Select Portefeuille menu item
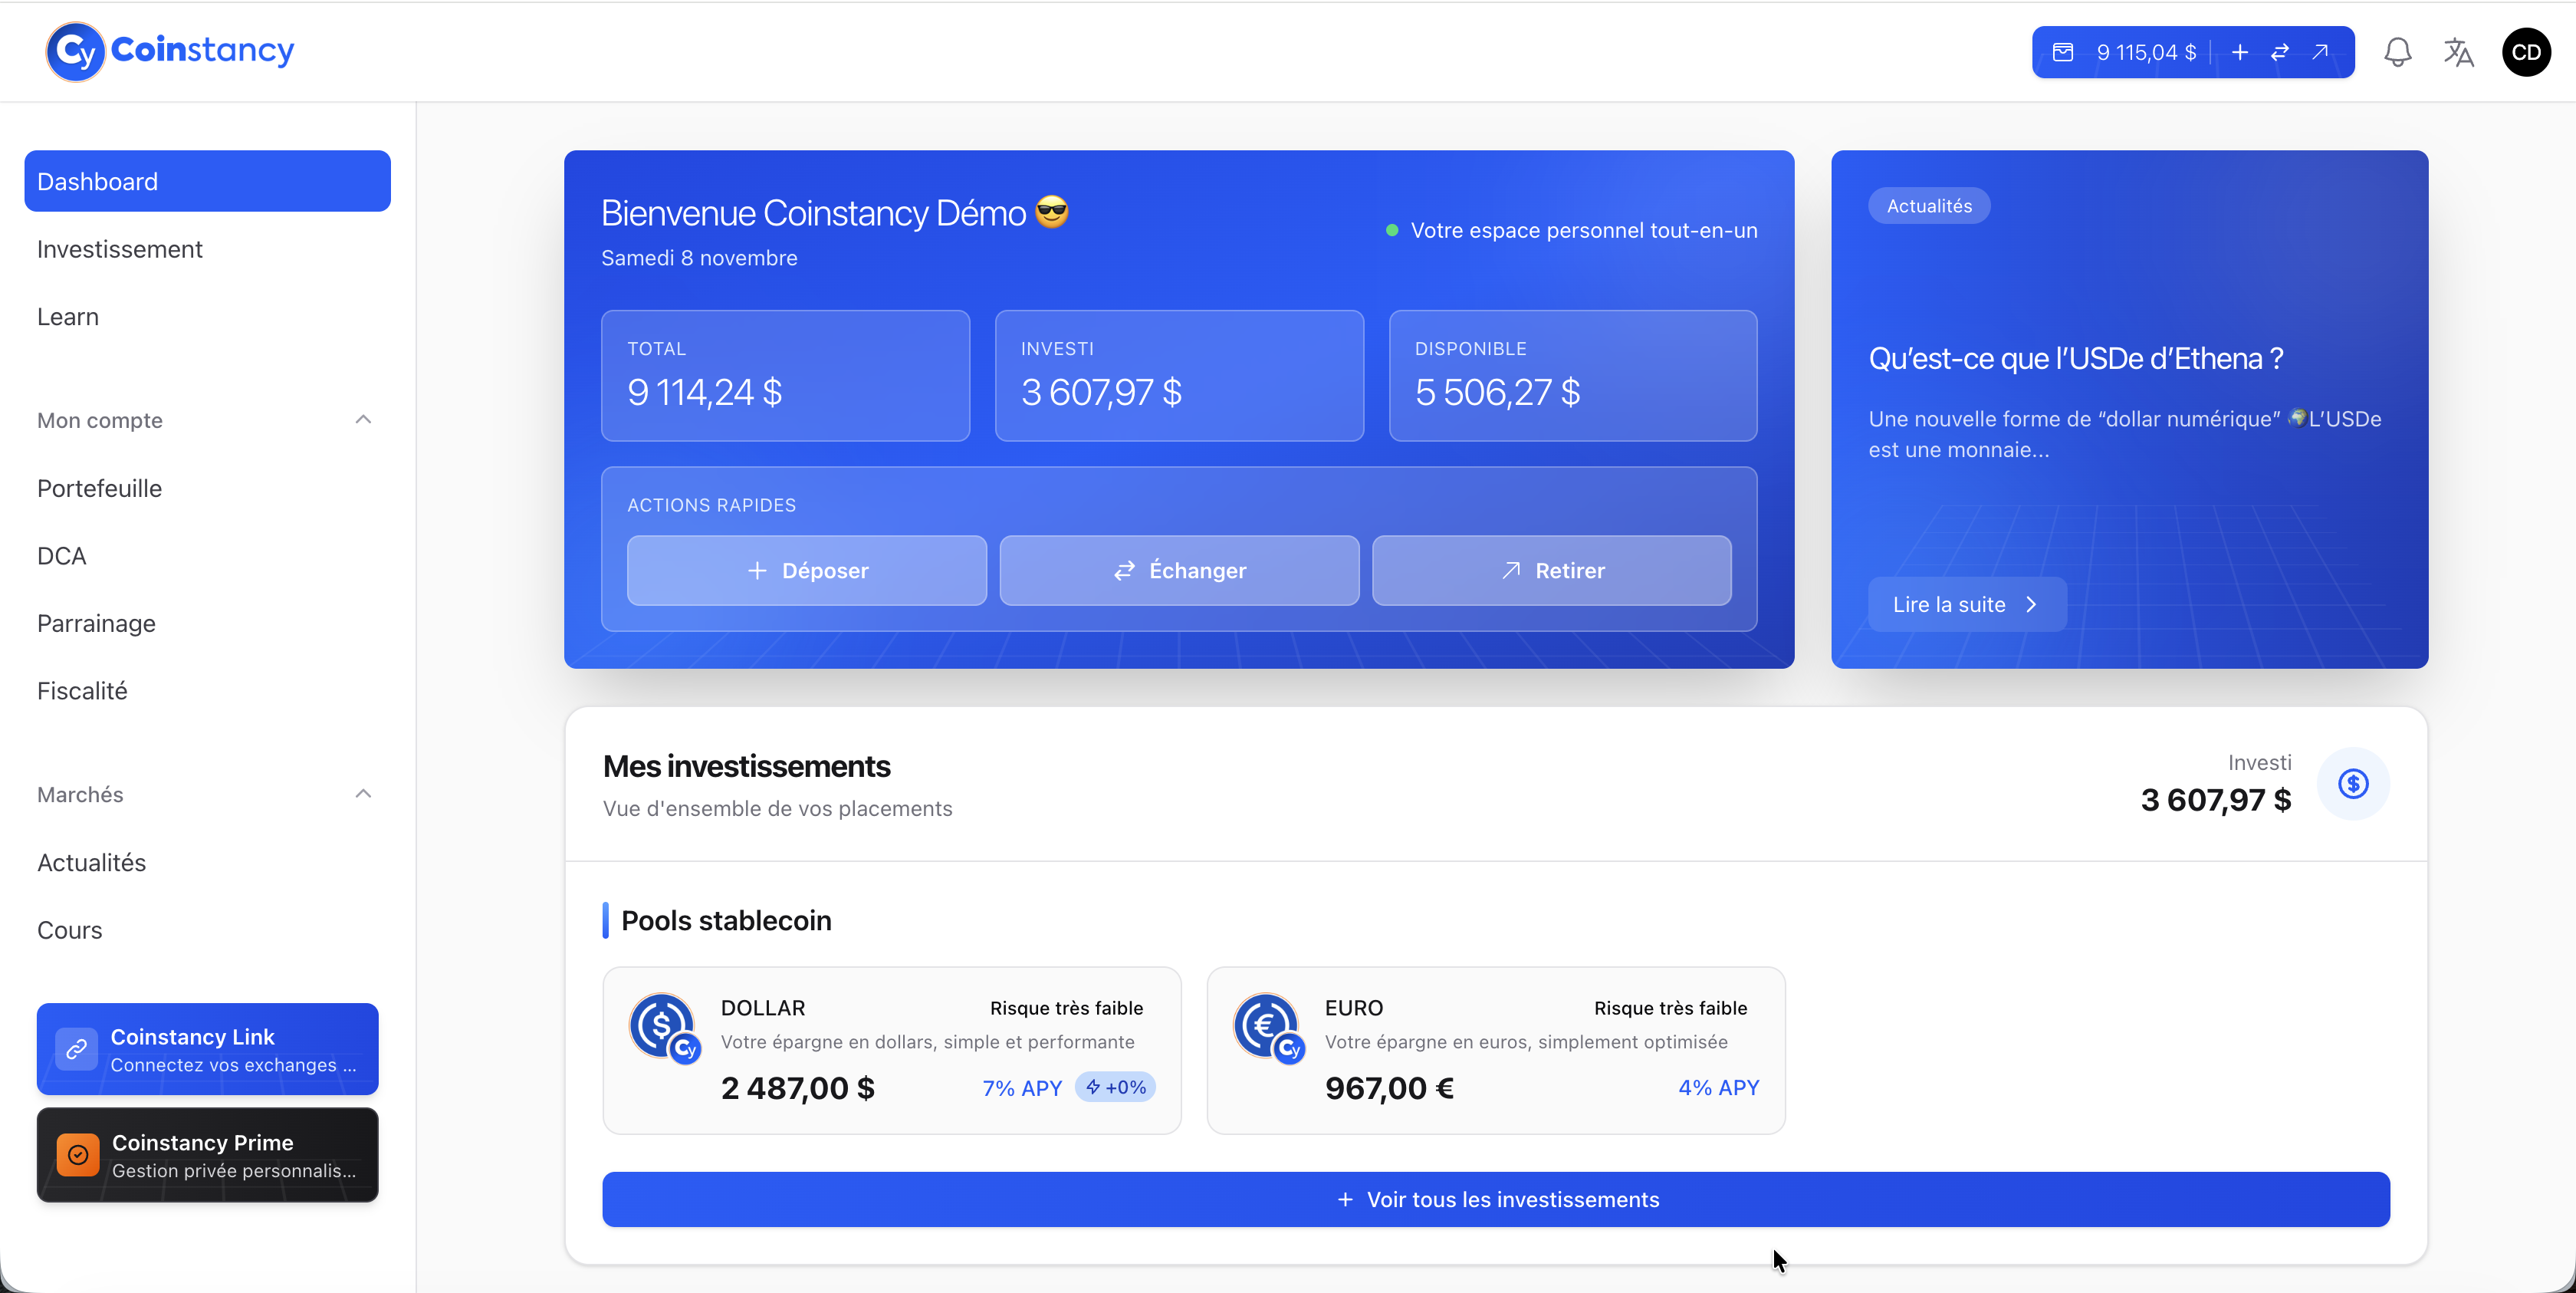This screenshot has height=1293, width=2576. 99,488
